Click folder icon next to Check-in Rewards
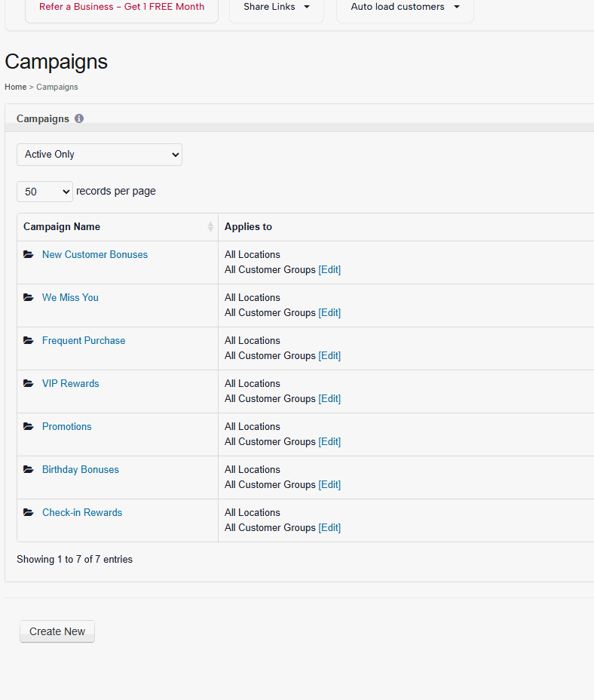Image resolution: width=594 pixels, height=700 pixels. 29,512
